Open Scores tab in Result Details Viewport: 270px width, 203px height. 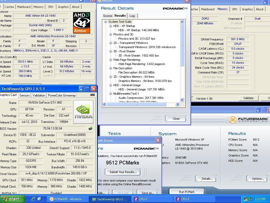click(x=108, y=16)
